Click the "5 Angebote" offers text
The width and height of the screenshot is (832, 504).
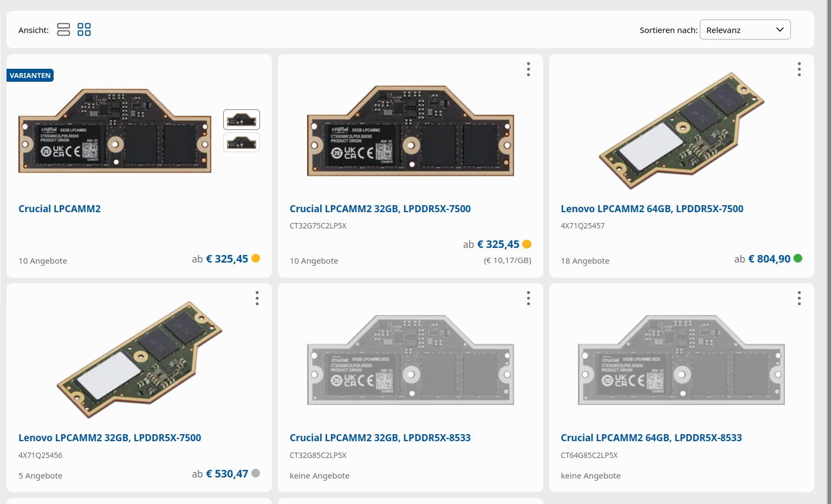(x=41, y=476)
